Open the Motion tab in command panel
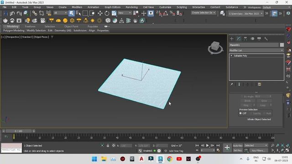 click(x=252, y=38)
